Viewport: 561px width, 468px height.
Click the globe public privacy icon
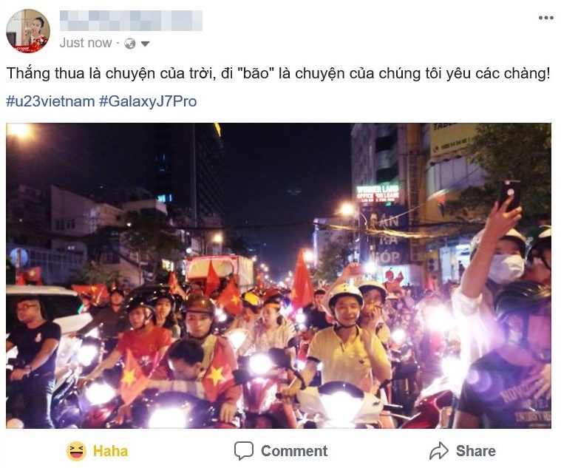click(x=130, y=44)
